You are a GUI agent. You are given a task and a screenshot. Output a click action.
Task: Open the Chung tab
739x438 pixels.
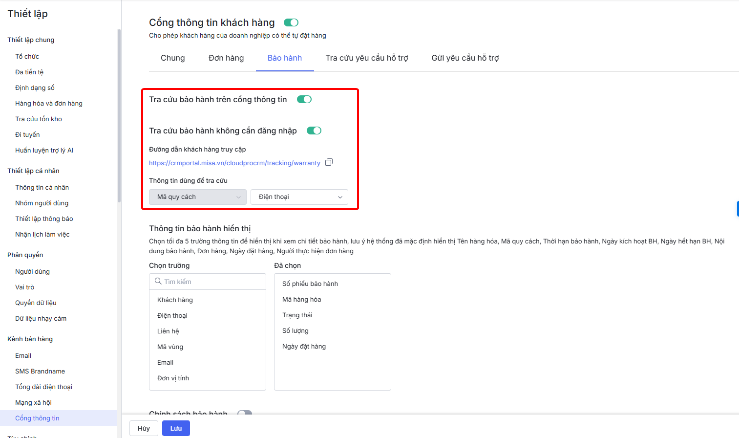click(x=173, y=58)
